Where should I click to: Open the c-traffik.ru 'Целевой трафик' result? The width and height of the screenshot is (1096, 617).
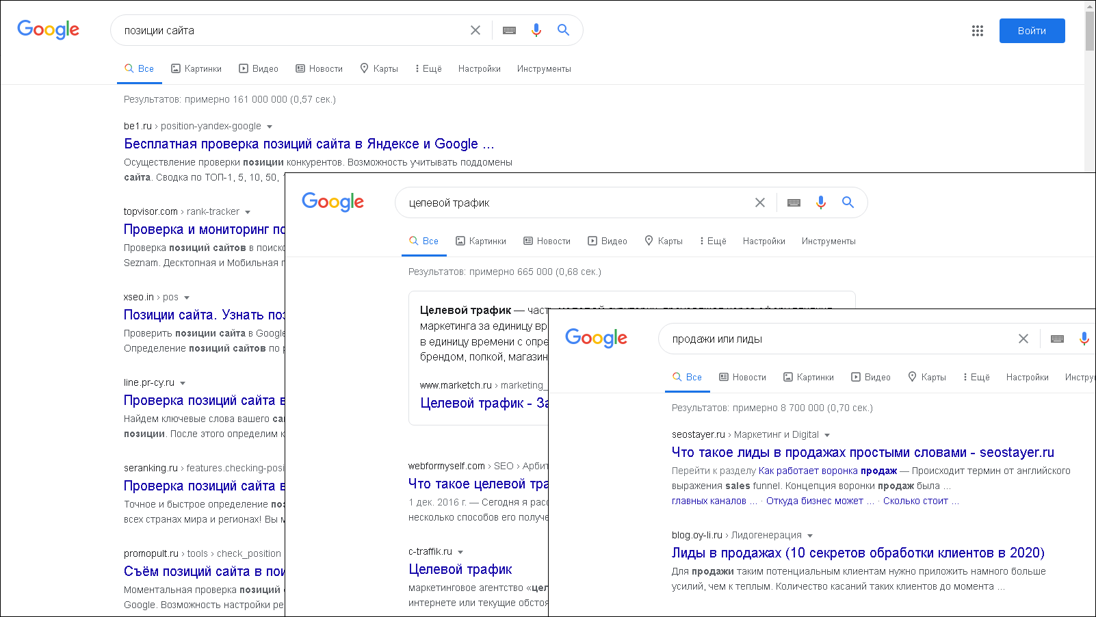point(460,569)
